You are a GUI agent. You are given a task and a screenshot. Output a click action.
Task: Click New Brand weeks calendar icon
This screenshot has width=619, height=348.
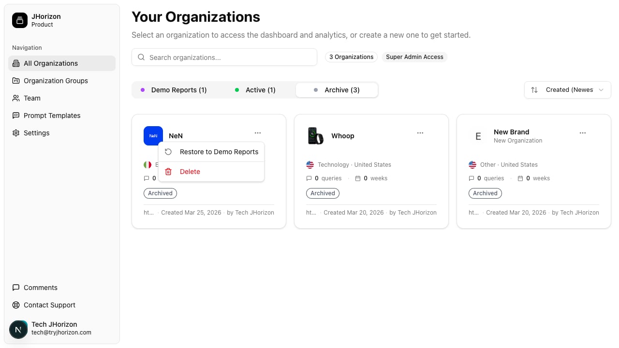point(520,178)
